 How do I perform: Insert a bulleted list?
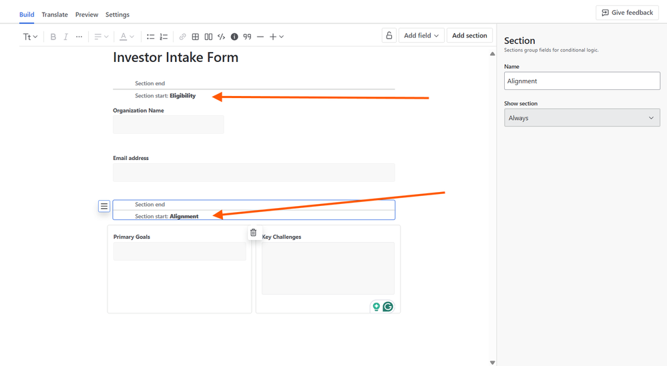tap(151, 37)
